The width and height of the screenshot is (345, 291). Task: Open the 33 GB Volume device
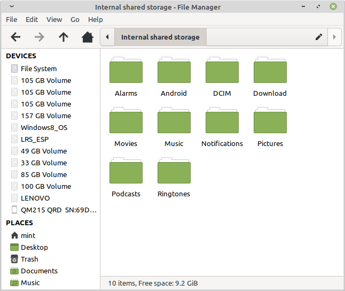point(51,163)
